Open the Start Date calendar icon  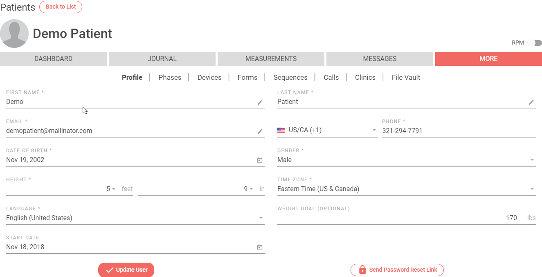click(x=259, y=248)
